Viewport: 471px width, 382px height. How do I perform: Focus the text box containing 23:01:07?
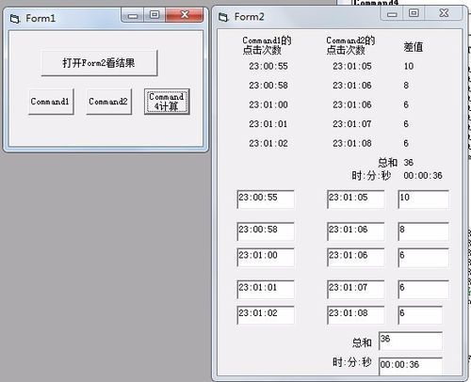[x=355, y=289]
